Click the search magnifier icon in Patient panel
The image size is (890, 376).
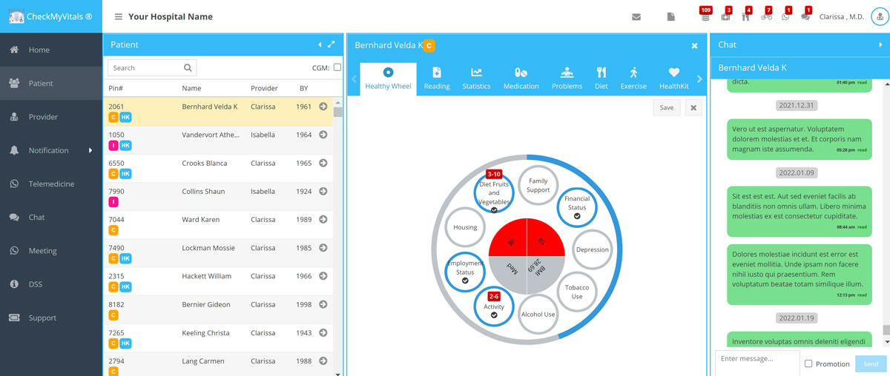point(188,68)
